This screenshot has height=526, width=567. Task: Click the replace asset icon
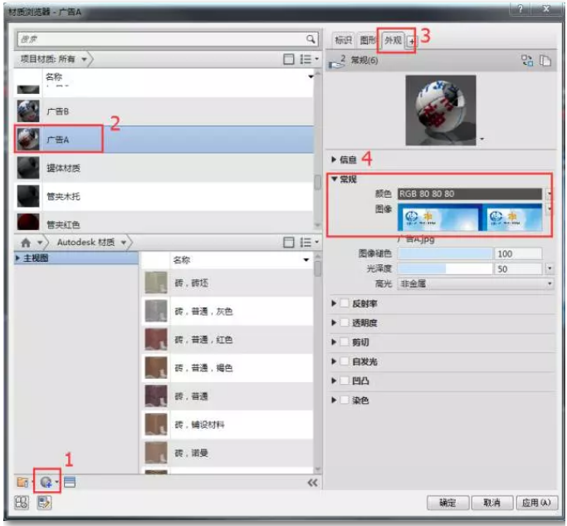[527, 60]
